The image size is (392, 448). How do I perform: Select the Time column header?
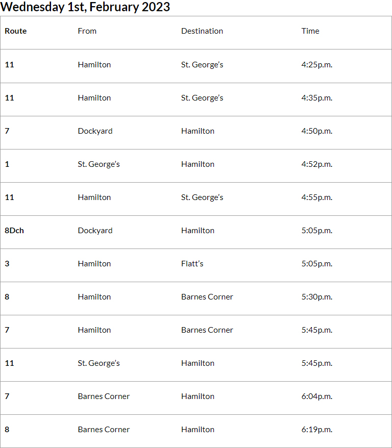(310, 31)
